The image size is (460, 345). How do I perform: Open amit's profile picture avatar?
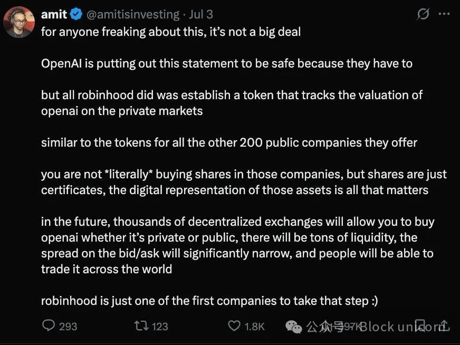click(19, 22)
